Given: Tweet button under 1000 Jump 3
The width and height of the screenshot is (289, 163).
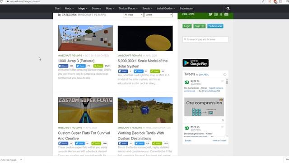Looking at the screenshot, I should (81, 66).
